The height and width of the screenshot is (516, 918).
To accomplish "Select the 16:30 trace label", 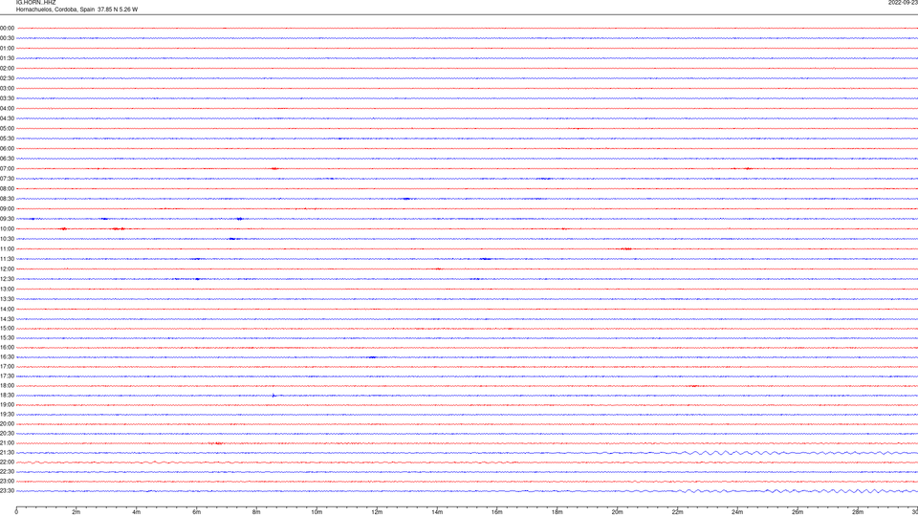I will (7, 356).
